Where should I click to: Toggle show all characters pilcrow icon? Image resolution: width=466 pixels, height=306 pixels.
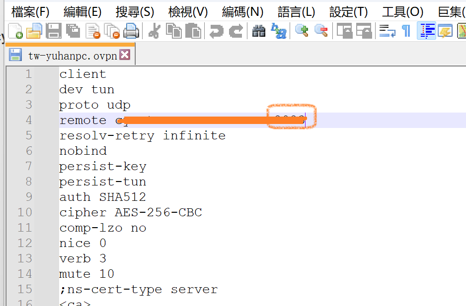click(x=406, y=31)
